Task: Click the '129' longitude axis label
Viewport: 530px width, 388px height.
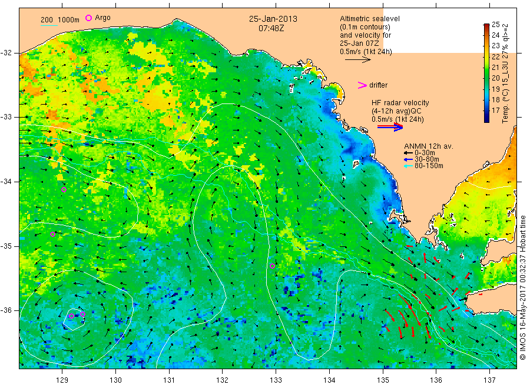Action: point(62,380)
